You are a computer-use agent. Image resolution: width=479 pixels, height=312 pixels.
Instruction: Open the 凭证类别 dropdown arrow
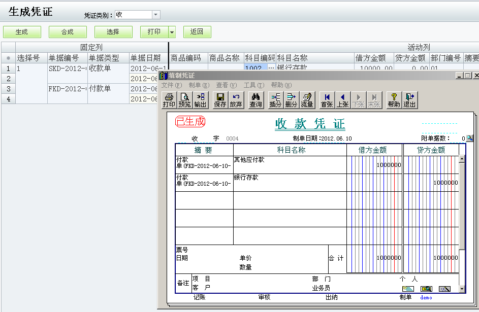tap(156, 15)
